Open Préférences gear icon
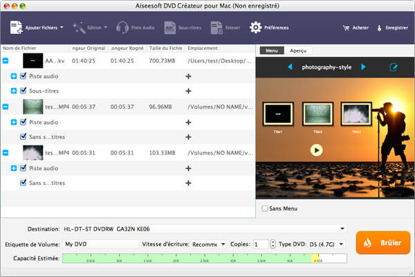 [x=255, y=28]
